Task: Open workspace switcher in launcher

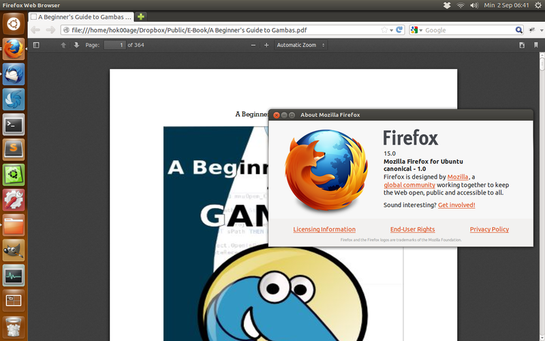Action: pyautogui.click(x=14, y=301)
